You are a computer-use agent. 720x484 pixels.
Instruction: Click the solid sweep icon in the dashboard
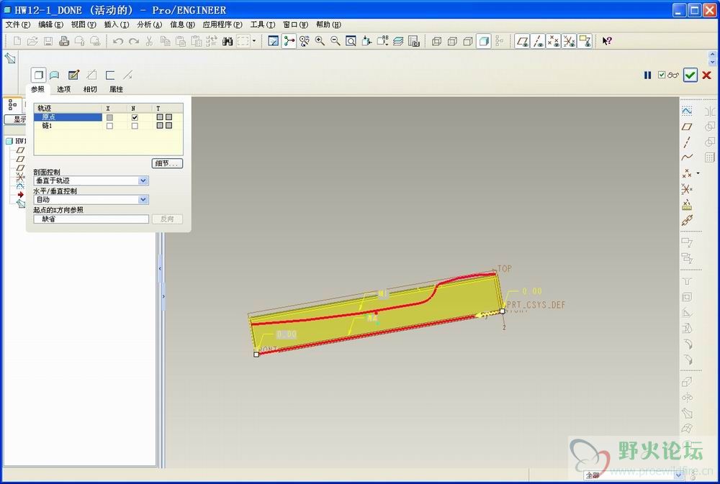pos(39,75)
